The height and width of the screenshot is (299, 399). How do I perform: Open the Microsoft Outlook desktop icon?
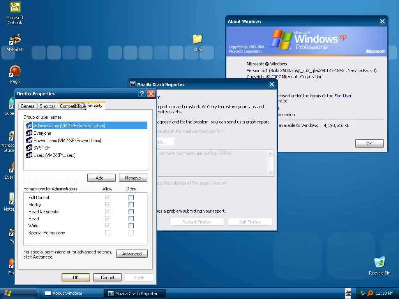coord(15,13)
